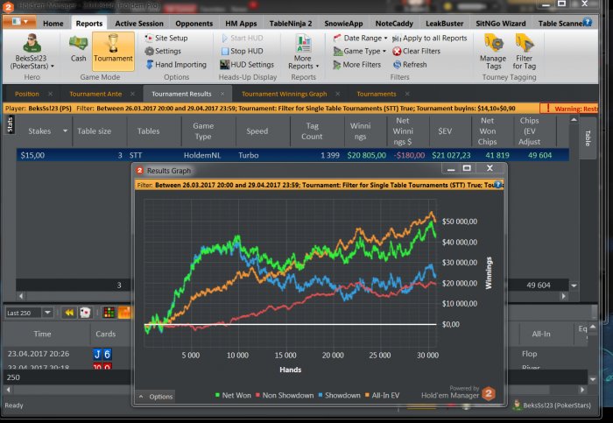Click Filter for Tag

coord(525,52)
